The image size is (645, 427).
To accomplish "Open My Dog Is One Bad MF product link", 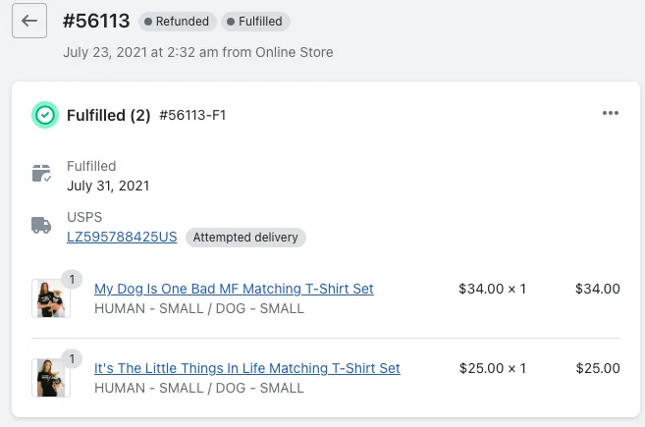I will [234, 289].
